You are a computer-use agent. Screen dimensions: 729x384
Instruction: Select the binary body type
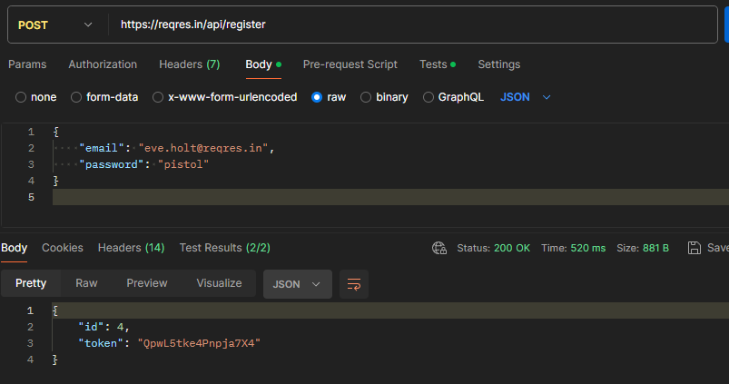[x=385, y=97]
